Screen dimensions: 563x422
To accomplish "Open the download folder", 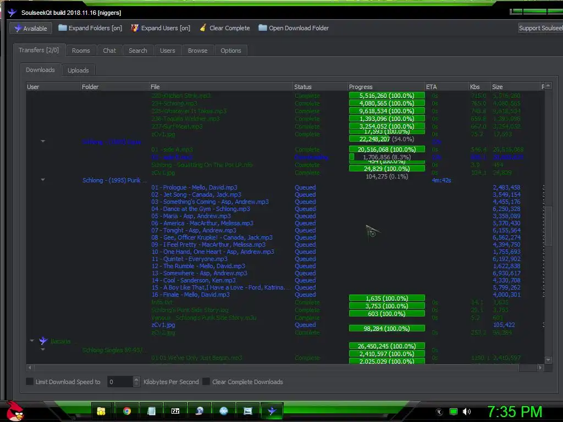I will pos(294,28).
